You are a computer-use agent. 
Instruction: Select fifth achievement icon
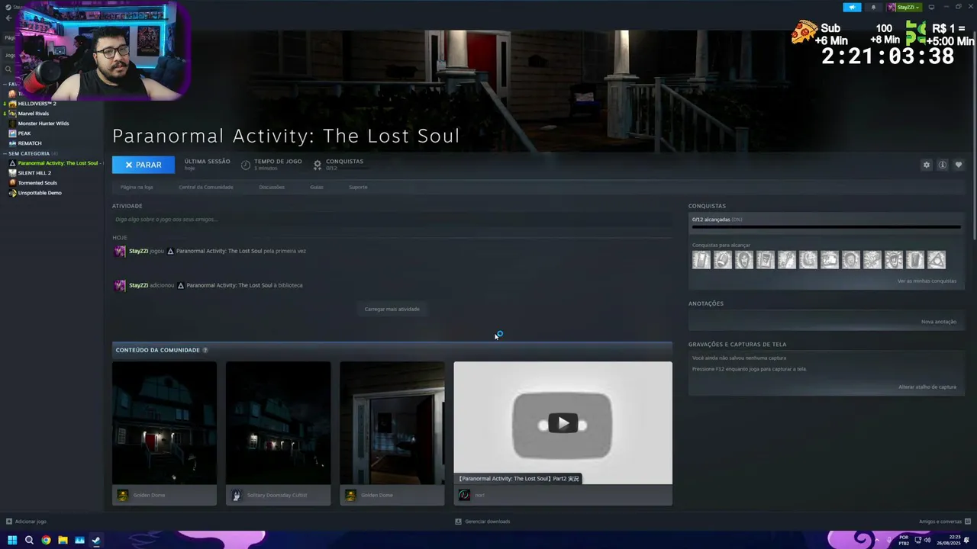787,260
